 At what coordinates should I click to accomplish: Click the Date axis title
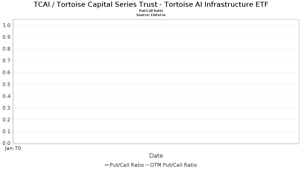[x=156, y=156]
